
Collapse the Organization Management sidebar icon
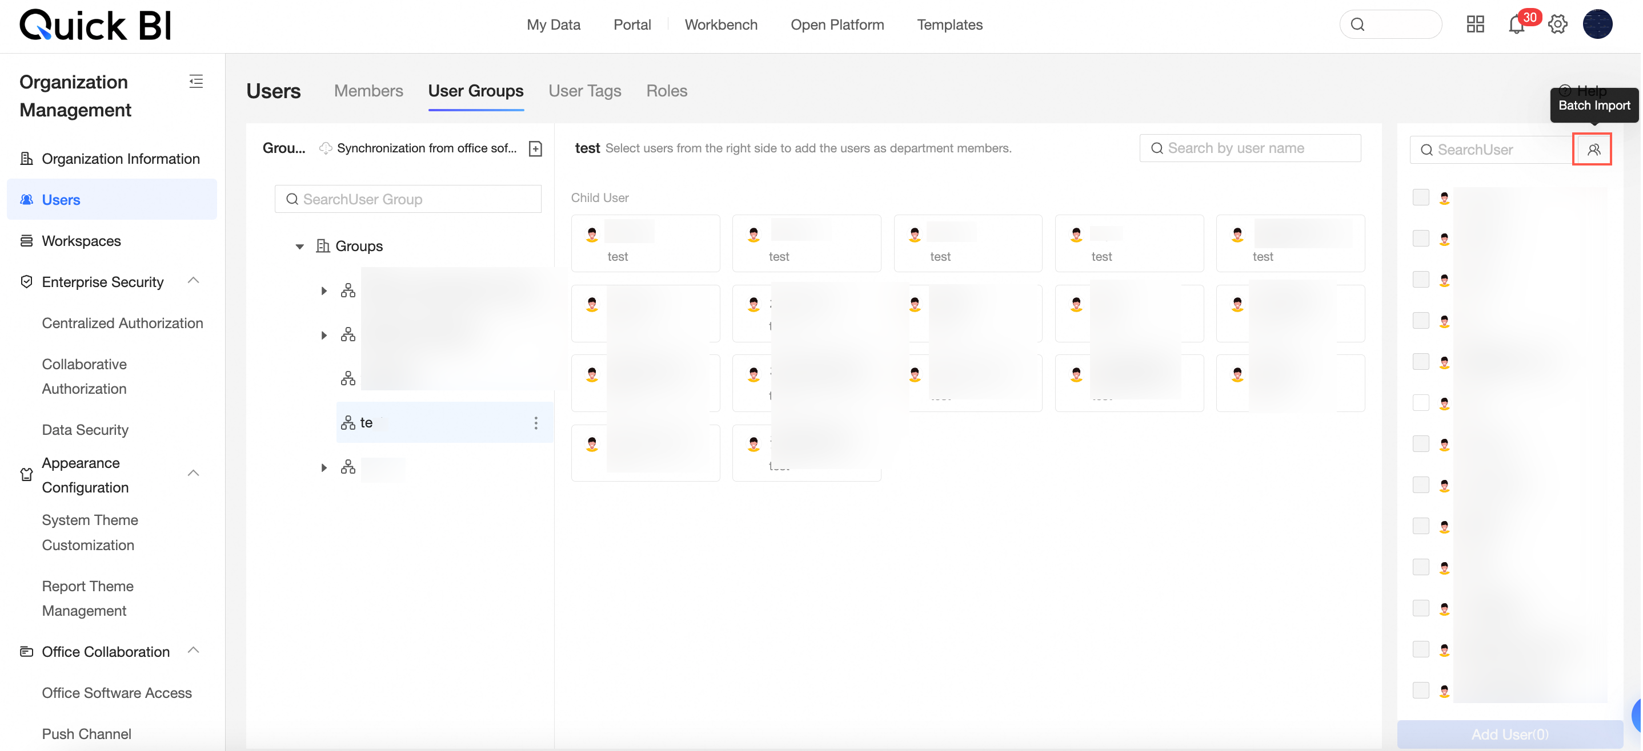[196, 82]
